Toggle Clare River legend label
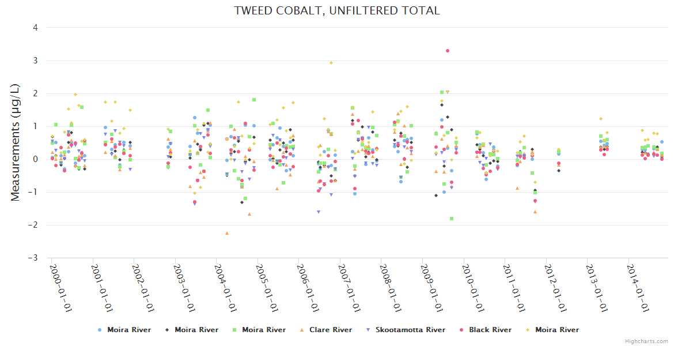Viewport: 674px width, 346px height. [330, 330]
